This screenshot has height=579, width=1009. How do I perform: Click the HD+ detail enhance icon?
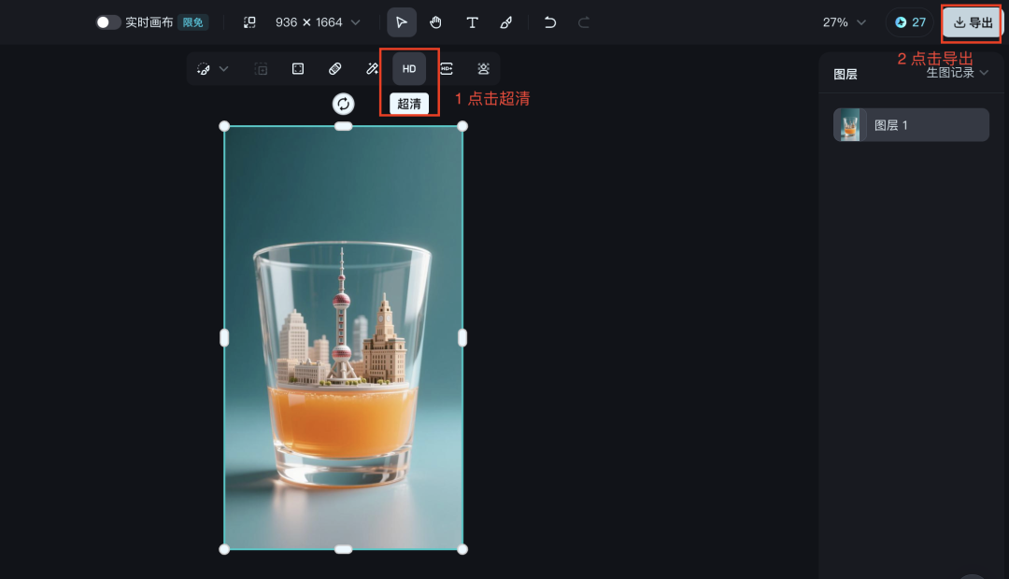447,69
